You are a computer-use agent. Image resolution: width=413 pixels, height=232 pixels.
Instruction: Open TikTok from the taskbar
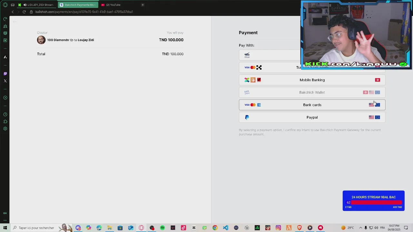coord(183,228)
